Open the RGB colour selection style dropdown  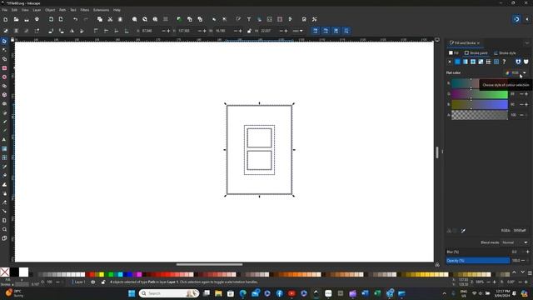pyautogui.click(x=516, y=72)
